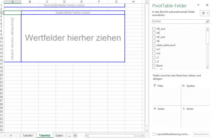Close the PivotTable-Felder pane
Screen dimensions: 212x138
click(207, 5)
